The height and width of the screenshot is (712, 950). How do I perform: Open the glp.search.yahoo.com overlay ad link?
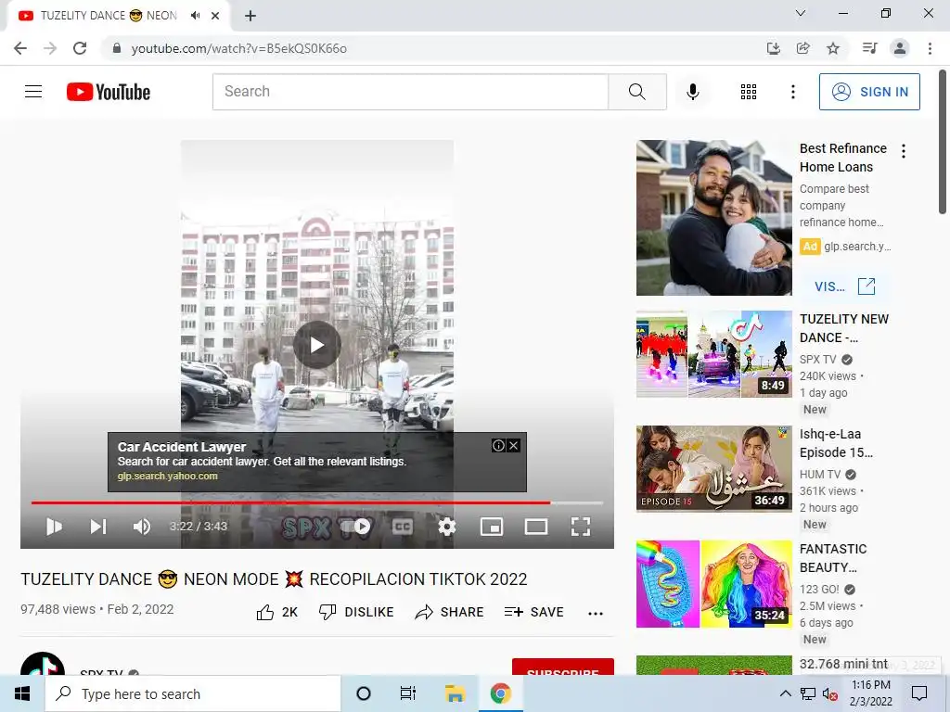tap(168, 476)
